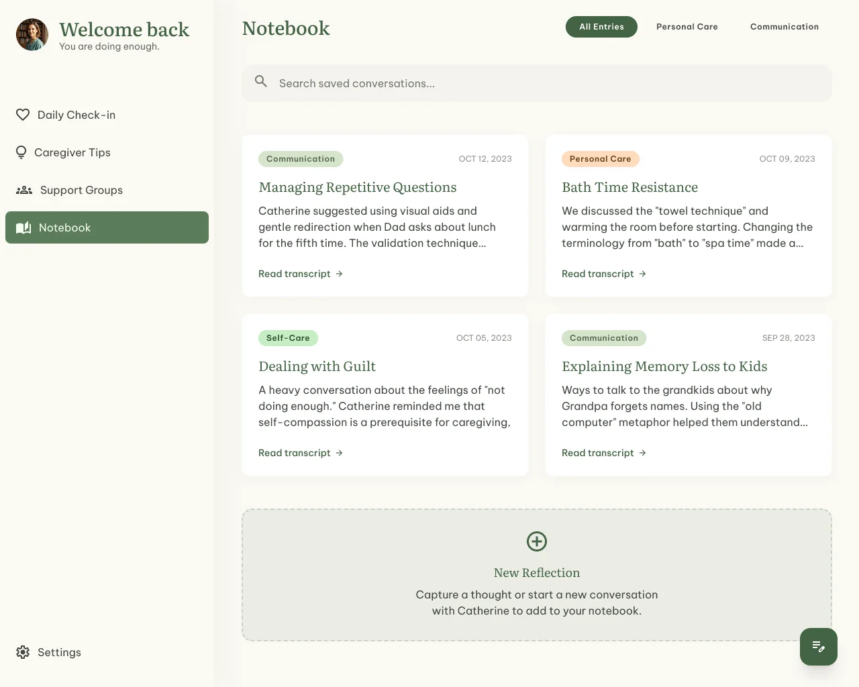
Task: Open the Managing Repetitive Questions entry title
Action: [358, 187]
